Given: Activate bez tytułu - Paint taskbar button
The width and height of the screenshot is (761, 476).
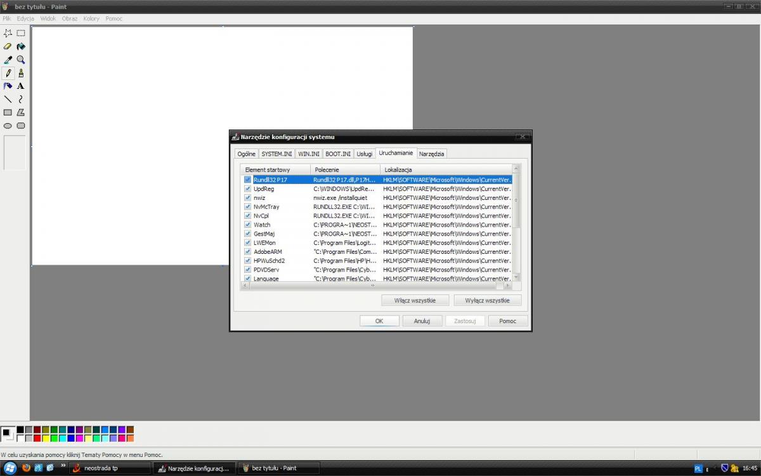Looking at the screenshot, I should click(x=278, y=468).
